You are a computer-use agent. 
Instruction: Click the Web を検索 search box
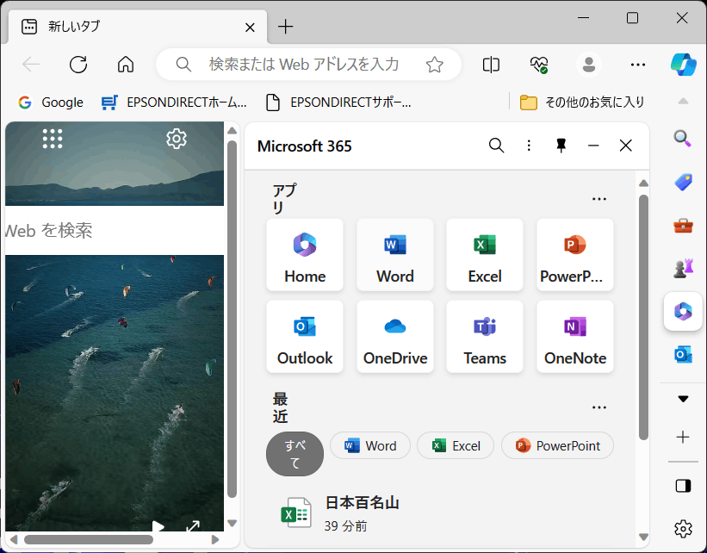coord(115,231)
